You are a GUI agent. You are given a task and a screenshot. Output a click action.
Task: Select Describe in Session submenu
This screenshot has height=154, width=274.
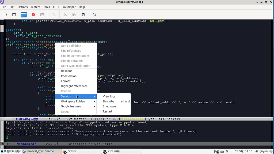[x=113, y=102]
